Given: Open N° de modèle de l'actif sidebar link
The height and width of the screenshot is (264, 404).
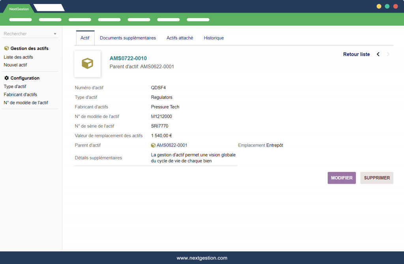Looking at the screenshot, I should tap(26, 103).
